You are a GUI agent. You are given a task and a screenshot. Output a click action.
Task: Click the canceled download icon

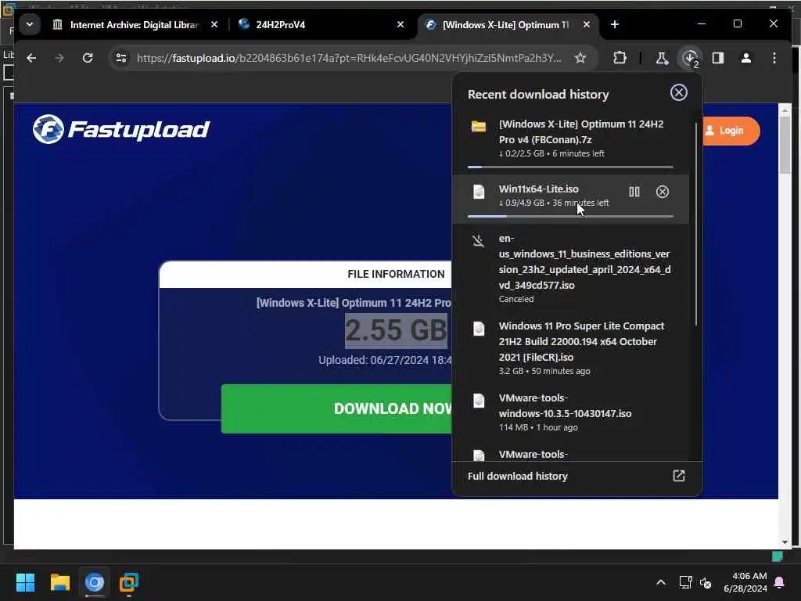coord(478,241)
